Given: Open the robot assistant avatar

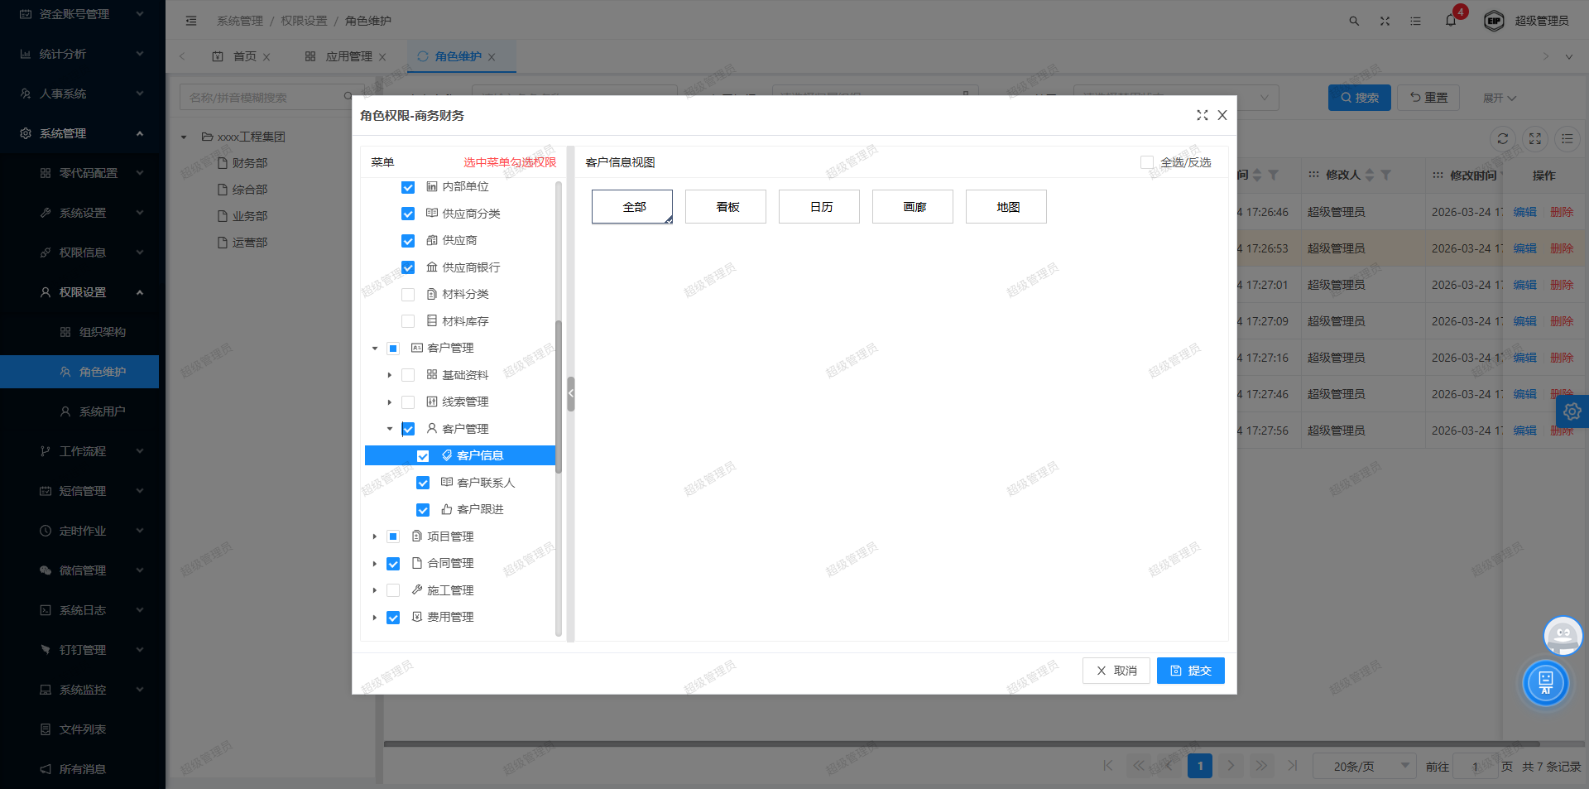Looking at the screenshot, I should tap(1563, 636).
